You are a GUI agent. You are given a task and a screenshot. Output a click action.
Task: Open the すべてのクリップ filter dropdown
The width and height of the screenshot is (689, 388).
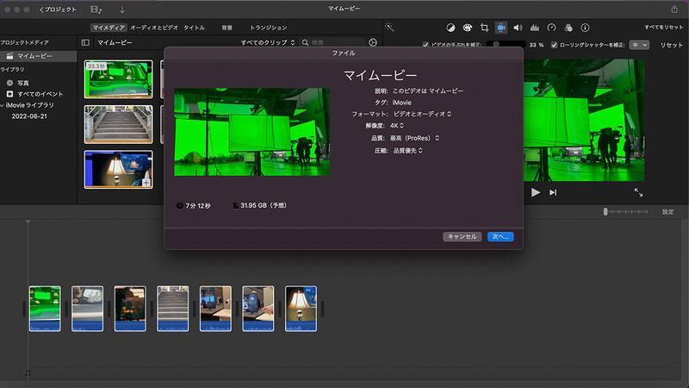268,42
